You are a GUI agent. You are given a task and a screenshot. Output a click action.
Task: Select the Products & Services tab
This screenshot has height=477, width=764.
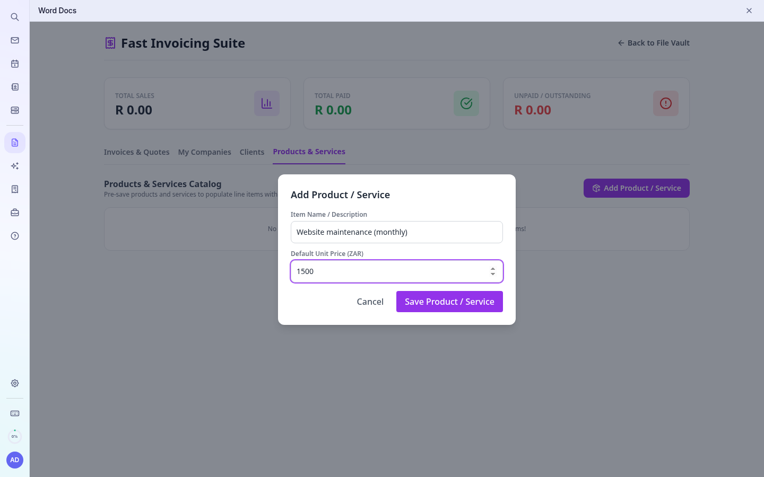pos(309,152)
